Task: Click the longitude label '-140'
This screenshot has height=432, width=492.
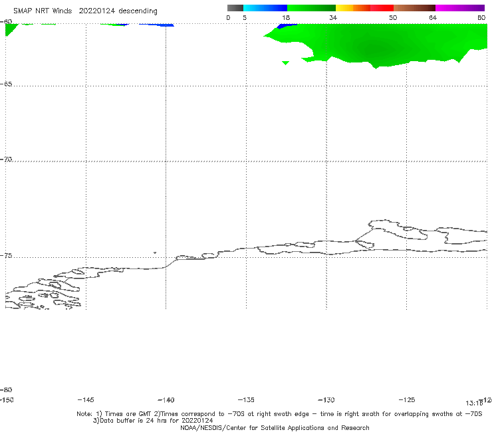Action: coord(166,400)
